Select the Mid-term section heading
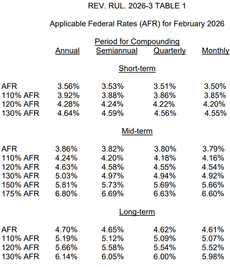Viewport: 230px width, 267px height. tap(137, 131)
